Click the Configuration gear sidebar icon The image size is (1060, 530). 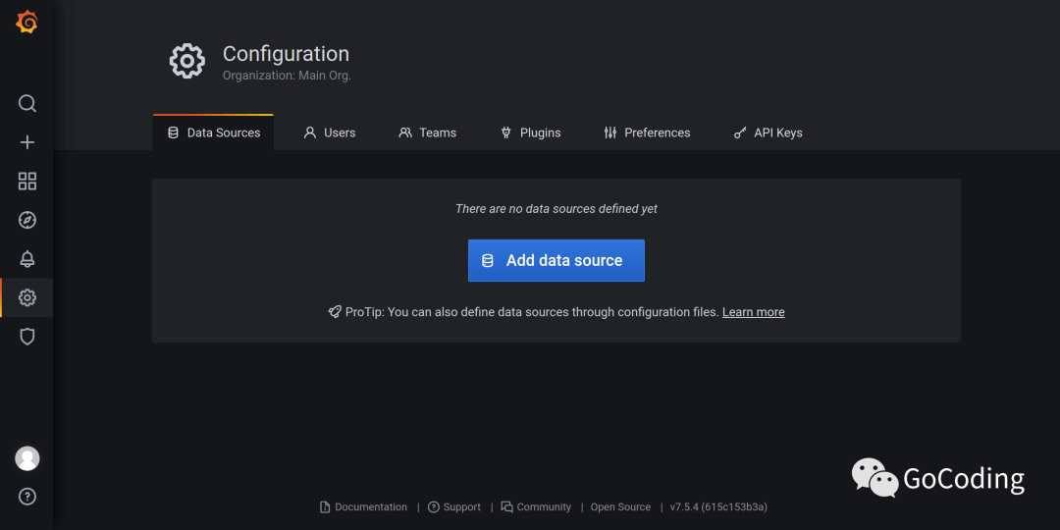[x=27, y=297]
